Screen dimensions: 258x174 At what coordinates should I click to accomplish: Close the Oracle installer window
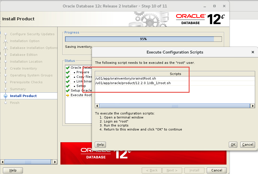[224, 6]
